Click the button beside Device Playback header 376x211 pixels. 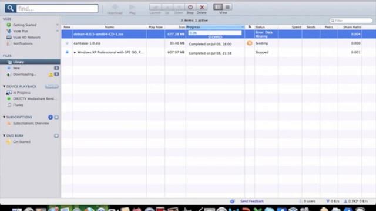(52, 86)
